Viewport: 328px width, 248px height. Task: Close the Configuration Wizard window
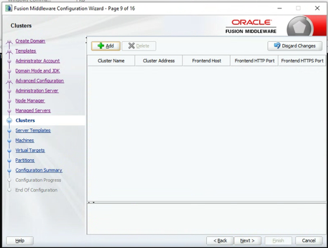(317, 9)
